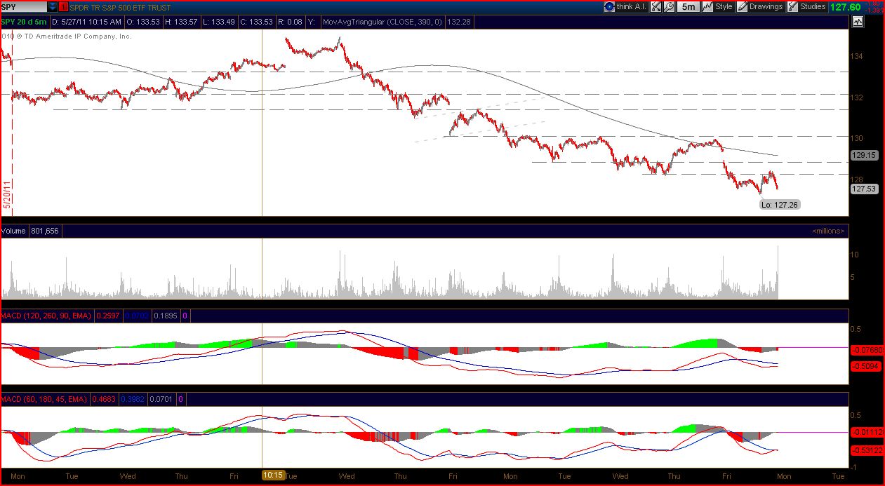Click the <millions> units label
Image resolution: width=885 pixels, height=486 pixels.
(829, 231)
